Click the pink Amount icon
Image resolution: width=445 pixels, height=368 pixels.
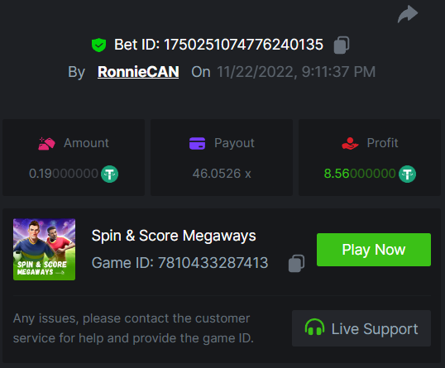[46, 144]
